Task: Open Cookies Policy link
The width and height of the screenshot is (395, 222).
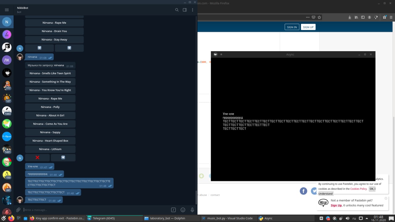Action: point(359,189)
